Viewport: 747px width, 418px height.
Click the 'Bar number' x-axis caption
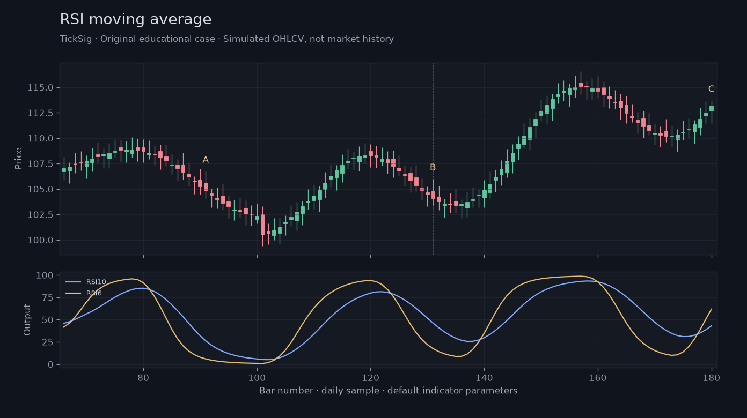[388, 391]
